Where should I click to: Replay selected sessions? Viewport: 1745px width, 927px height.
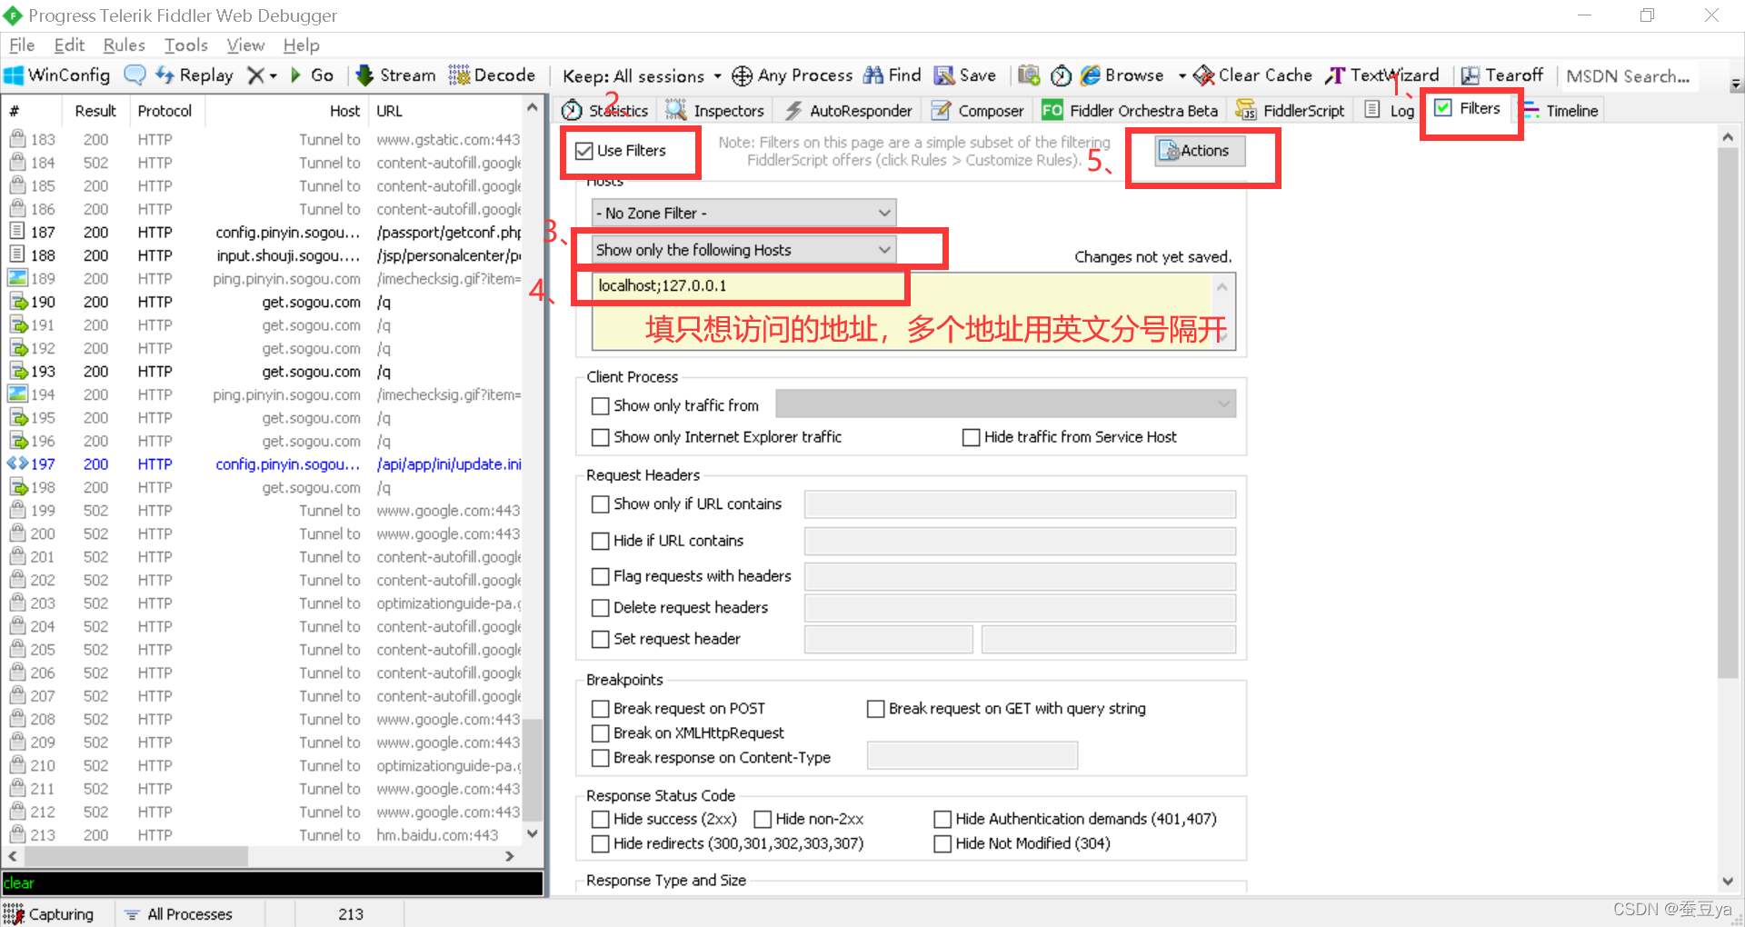194,75
